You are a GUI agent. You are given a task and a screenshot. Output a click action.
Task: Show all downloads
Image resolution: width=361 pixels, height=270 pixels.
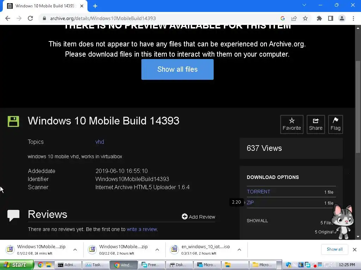click(335, 249)
